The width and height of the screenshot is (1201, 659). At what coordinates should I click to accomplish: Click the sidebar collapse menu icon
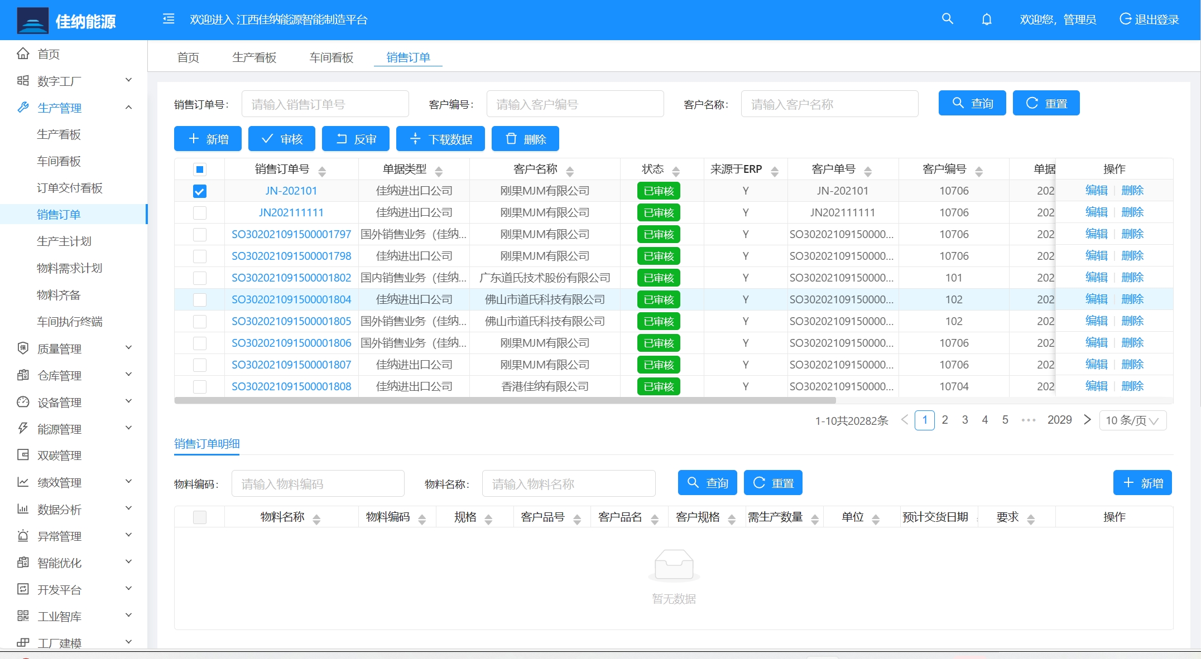click(x=169, y=19)
